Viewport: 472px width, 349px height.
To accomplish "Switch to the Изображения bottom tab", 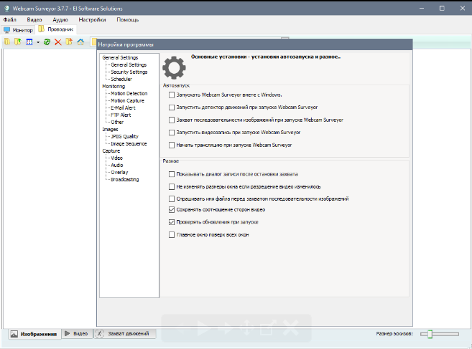I will pyautogui.click(x=34, y=334).
